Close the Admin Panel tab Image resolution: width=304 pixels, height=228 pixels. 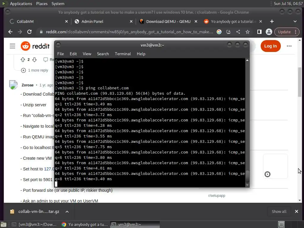[x=131, y=21]
